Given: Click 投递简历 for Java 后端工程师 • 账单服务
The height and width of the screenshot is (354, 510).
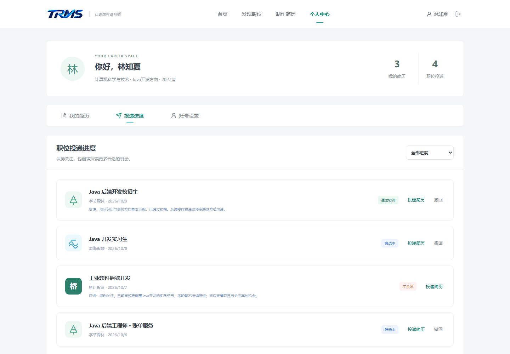Looking at the screenshot, I should (416, 330).
